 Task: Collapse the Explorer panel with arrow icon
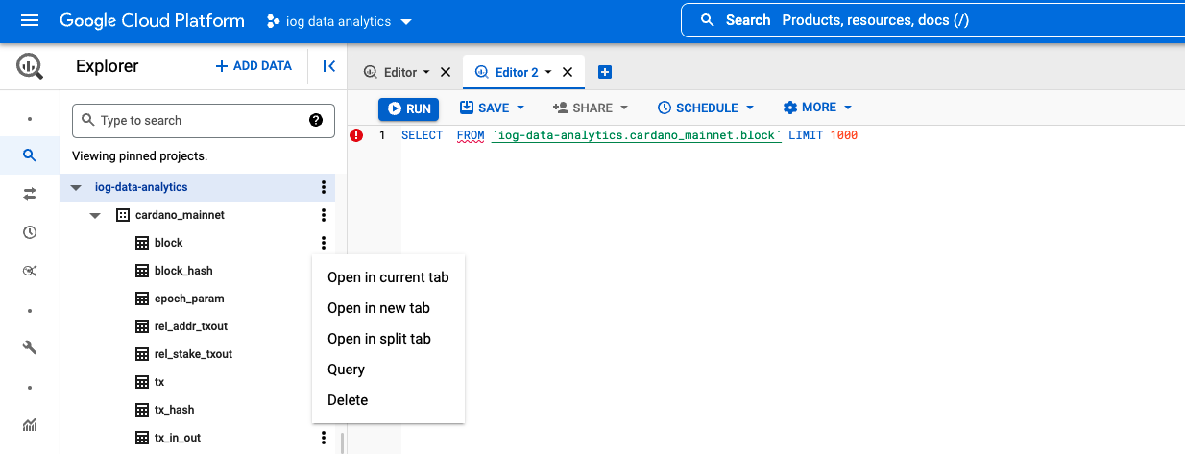coord(328,66)
